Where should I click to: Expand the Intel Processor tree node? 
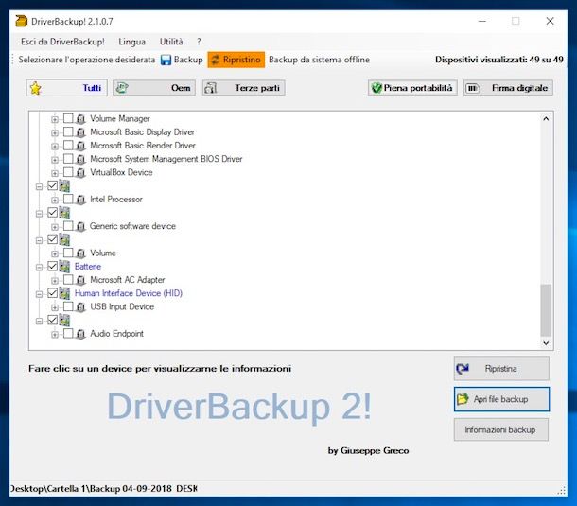click(x=55, y=200)
